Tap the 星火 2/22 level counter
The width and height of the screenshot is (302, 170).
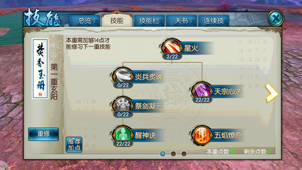172,57
